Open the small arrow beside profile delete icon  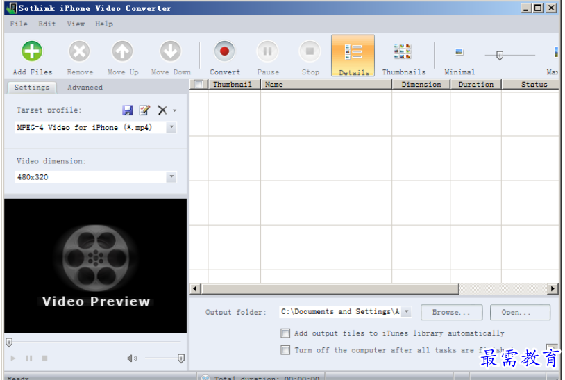coord(174,110)
